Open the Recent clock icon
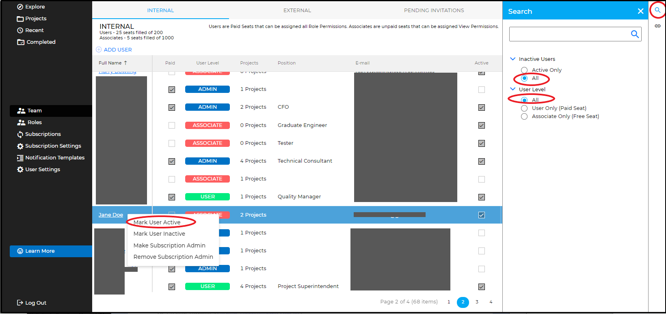666x314 pixels. point(20,30)
